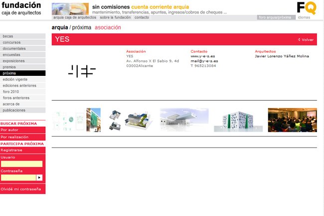The image size is (324, 216).
Task: Click the Fundación Caja de Arquitectos logo
Action: point(21,8)
